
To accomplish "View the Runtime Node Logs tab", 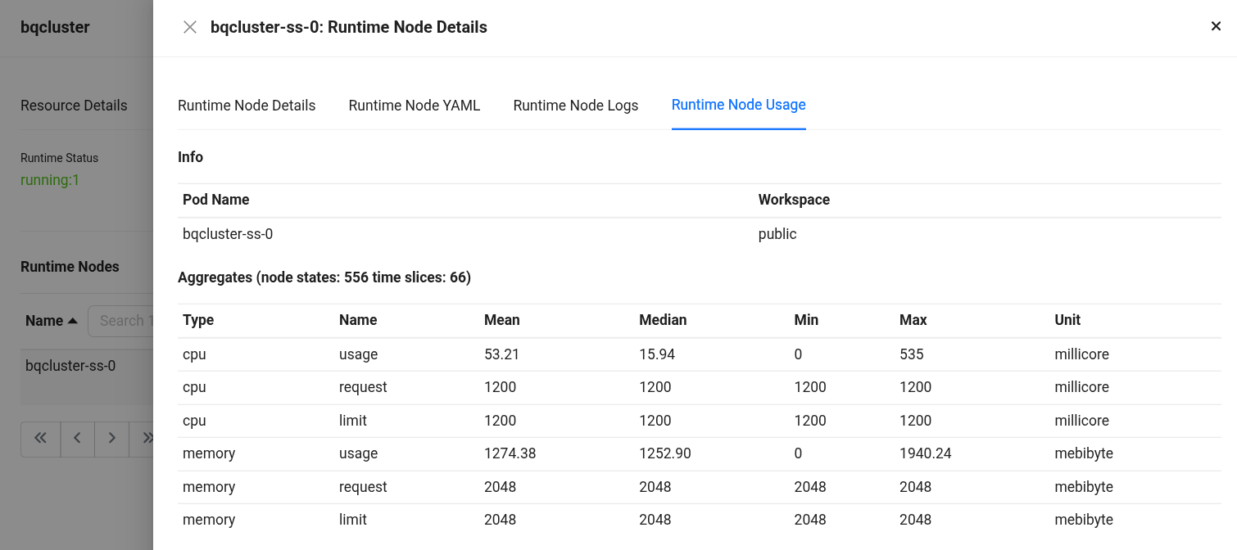I will [576, 106].
